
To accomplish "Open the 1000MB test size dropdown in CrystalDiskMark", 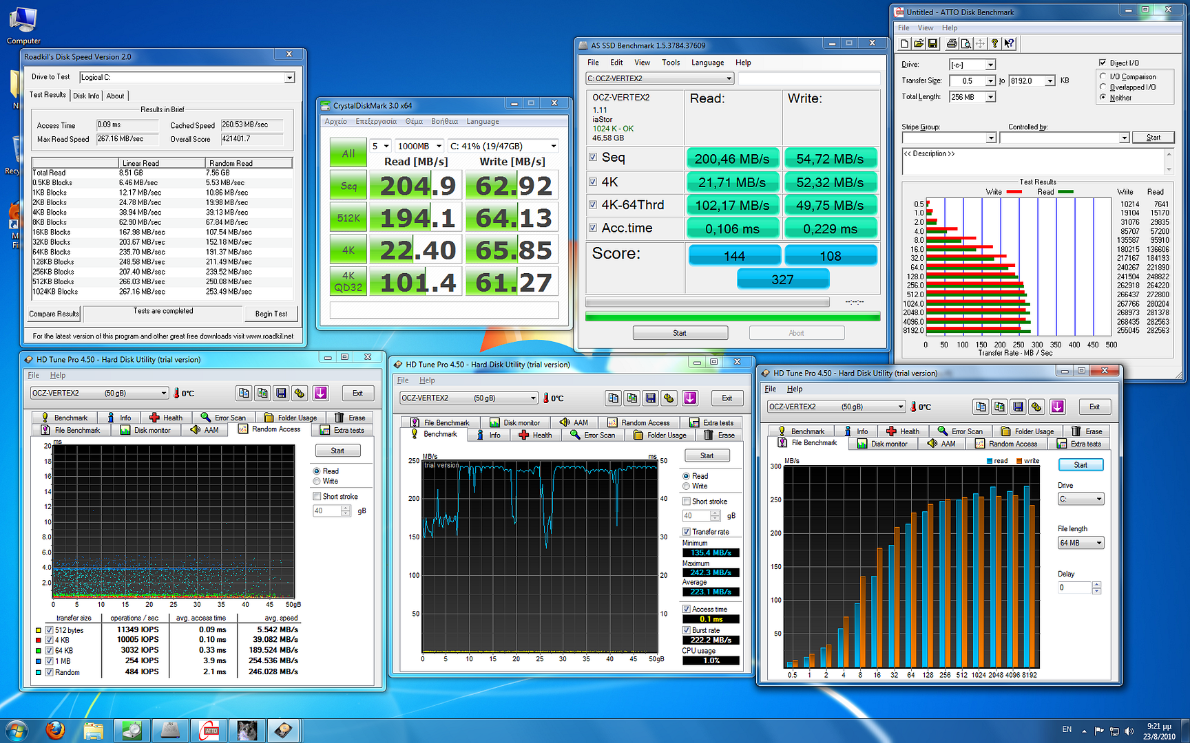I will click(x=439, y=146).
